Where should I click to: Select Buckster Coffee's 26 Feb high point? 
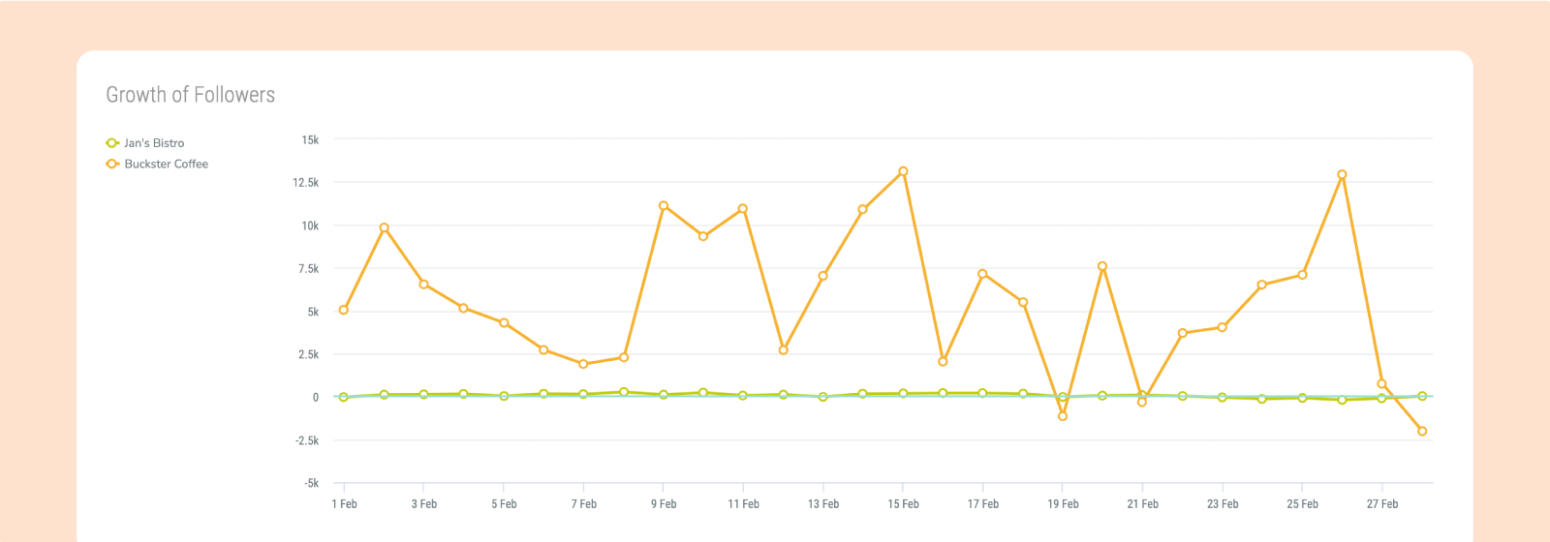tap(1342, 175)
